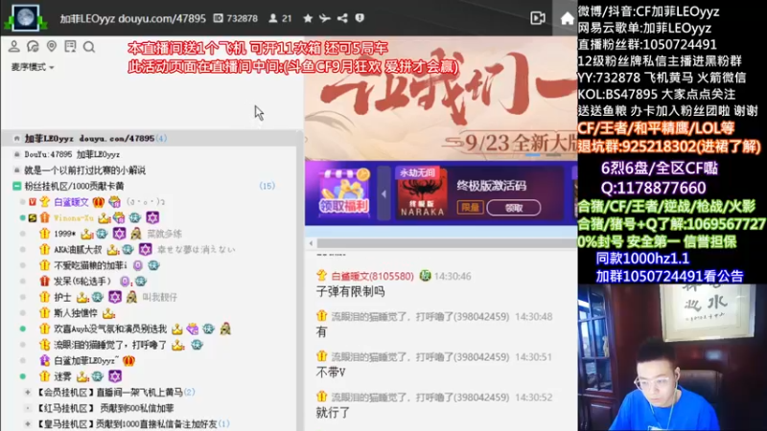Screen dimensions: 767x431
Task: Select sub-channel DouYu:47895 加菲LEOyyz
Action: tap(72, 154)
